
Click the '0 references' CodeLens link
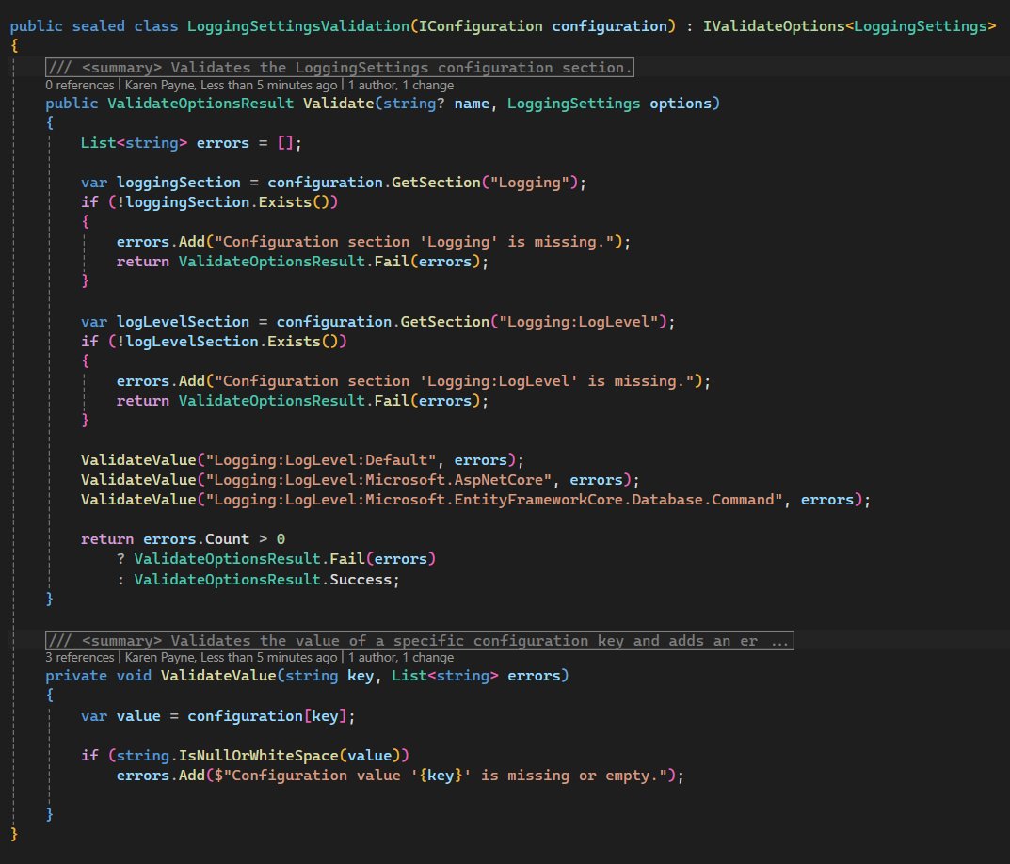[79, 85]
